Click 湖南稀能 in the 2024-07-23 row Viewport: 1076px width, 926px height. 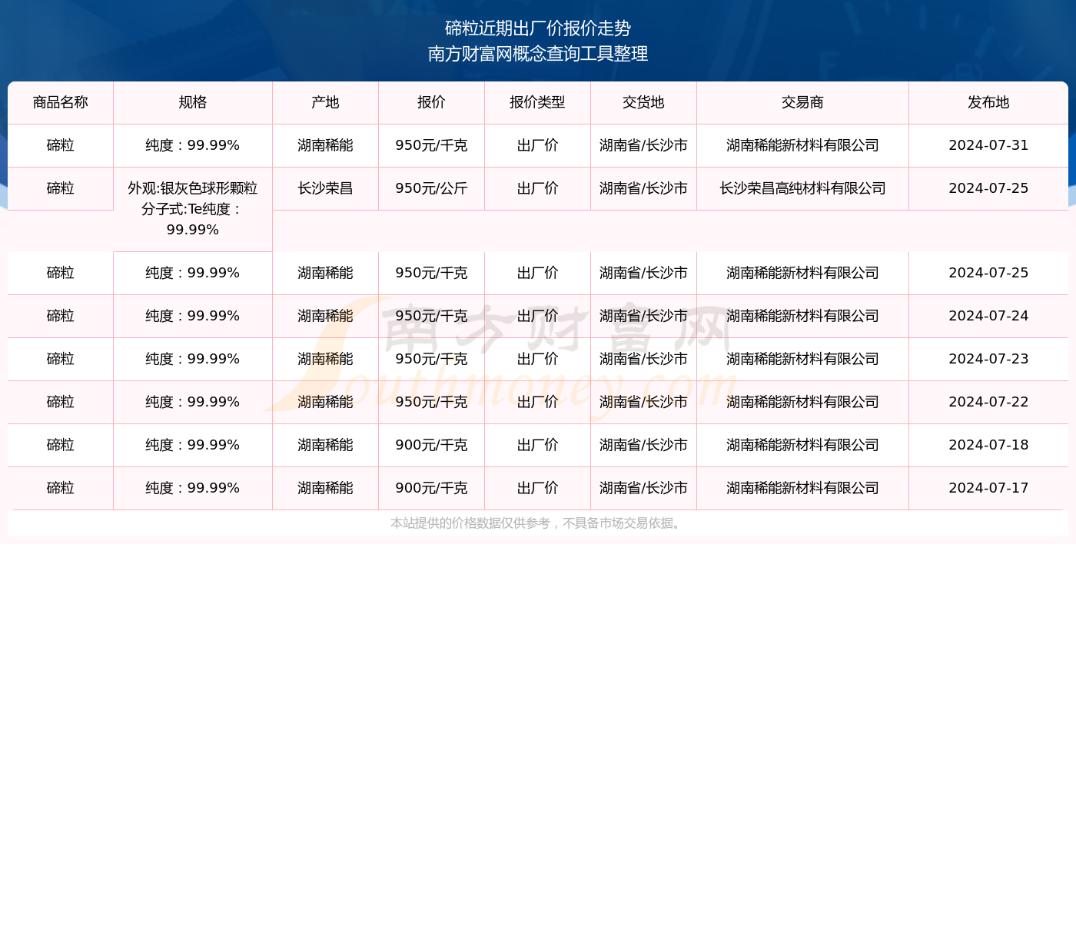click(x=326, y=359)
